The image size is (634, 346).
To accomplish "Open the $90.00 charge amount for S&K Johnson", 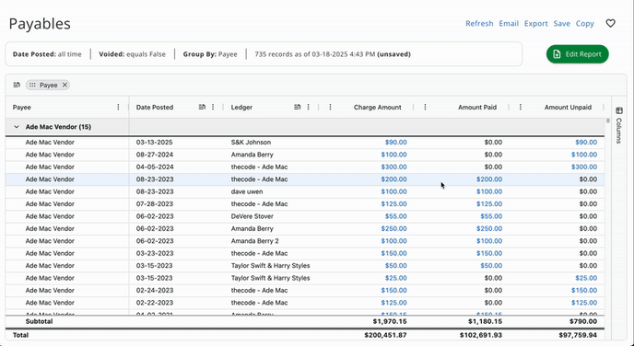I will click(396, 142).
